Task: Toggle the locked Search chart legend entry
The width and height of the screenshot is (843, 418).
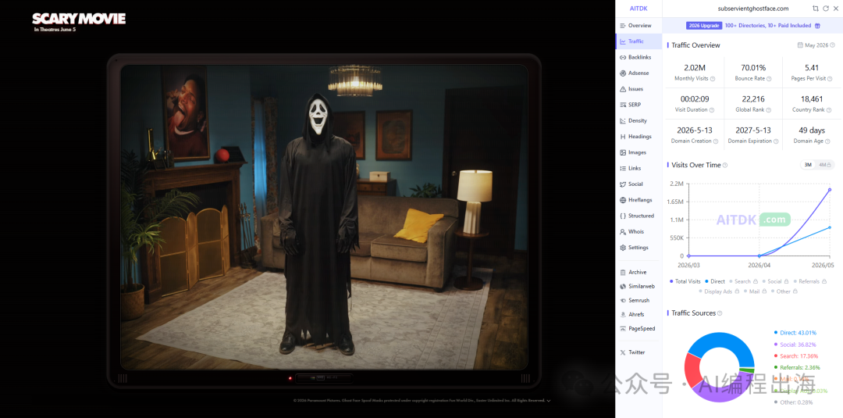Action: click(x=742, y=281)
